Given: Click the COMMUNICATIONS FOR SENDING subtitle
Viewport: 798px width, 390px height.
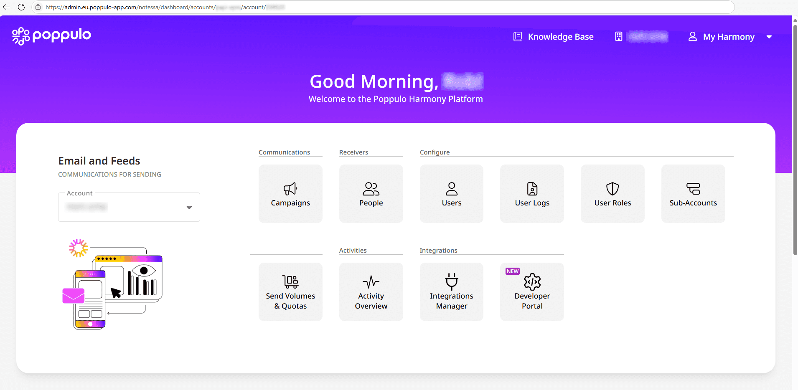Looking at the screenshot, I should 109,175.
